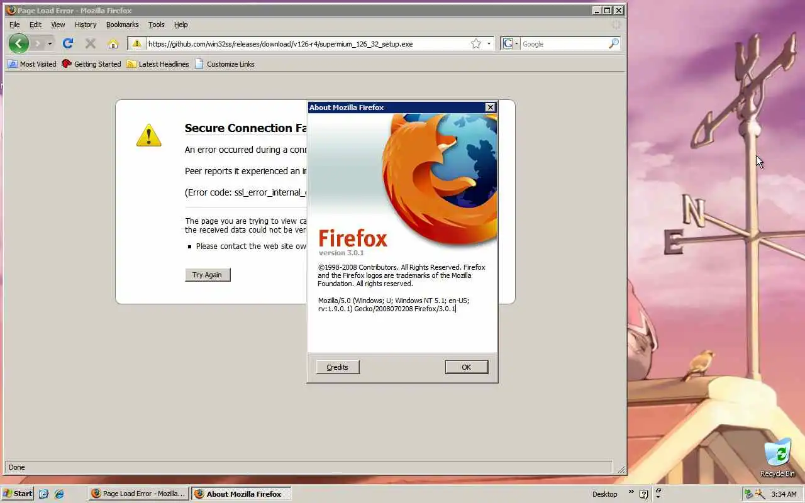The height and width of the screenshot is (503, 805).
Task: Click in the Google search box
Action: 563,44
